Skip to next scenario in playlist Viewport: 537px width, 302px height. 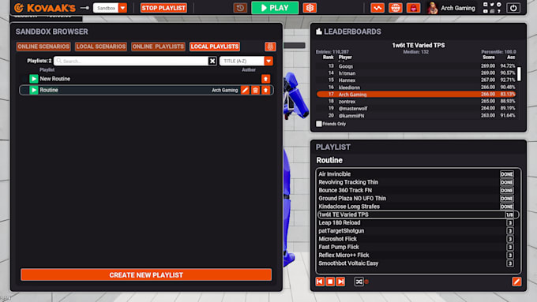click(340, 281)
